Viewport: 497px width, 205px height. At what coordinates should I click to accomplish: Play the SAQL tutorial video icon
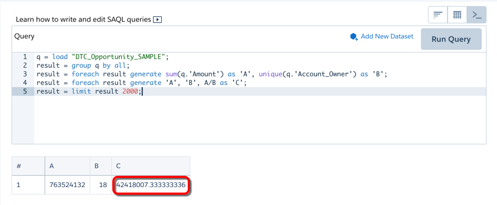(x=157, y=19)
